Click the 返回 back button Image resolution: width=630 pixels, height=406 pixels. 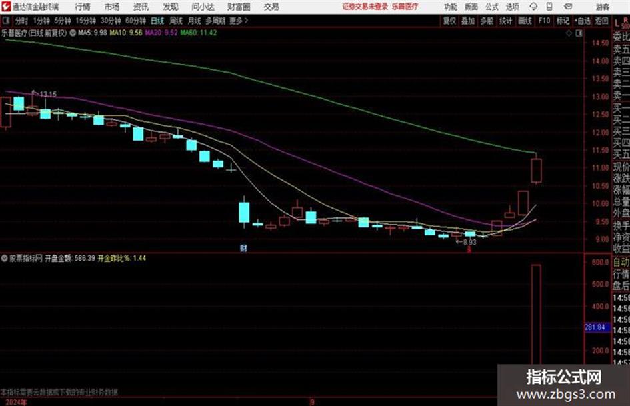point(601,21)
